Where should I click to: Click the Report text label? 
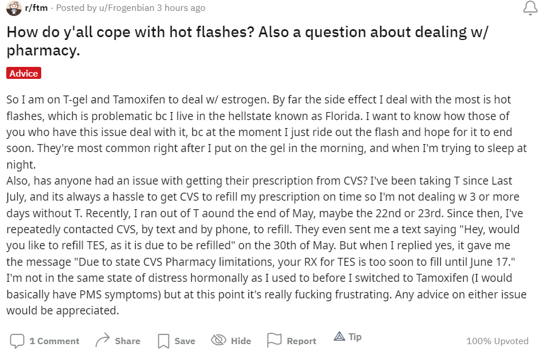coord(302,341)
